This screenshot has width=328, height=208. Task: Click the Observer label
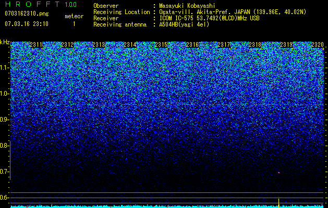[106, 6]
